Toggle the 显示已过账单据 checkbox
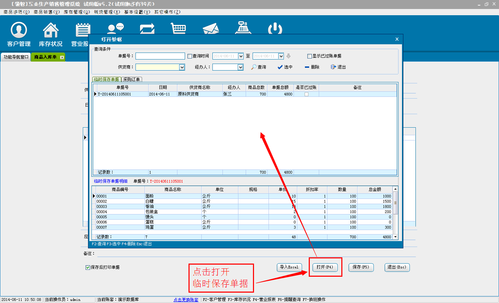 tap(309, 56)
